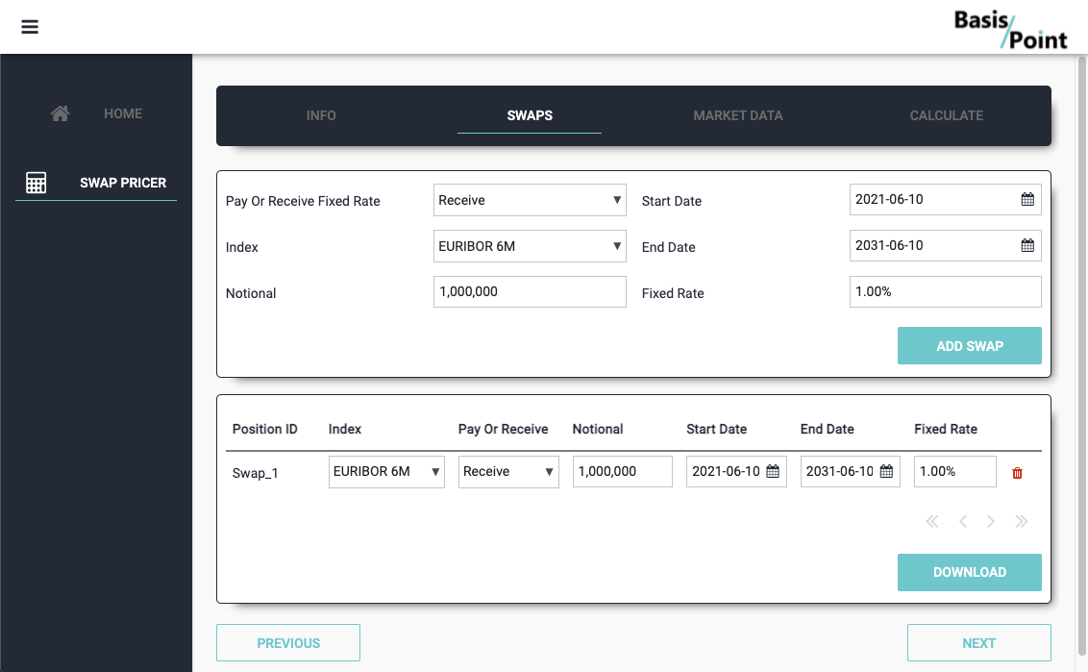Open the End Date calendar picker

1027,245
